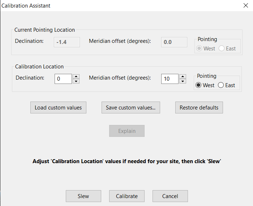Click the calibration meridian offset input field
The height and width of the screenshot is (206, 253).
(170, 79)
